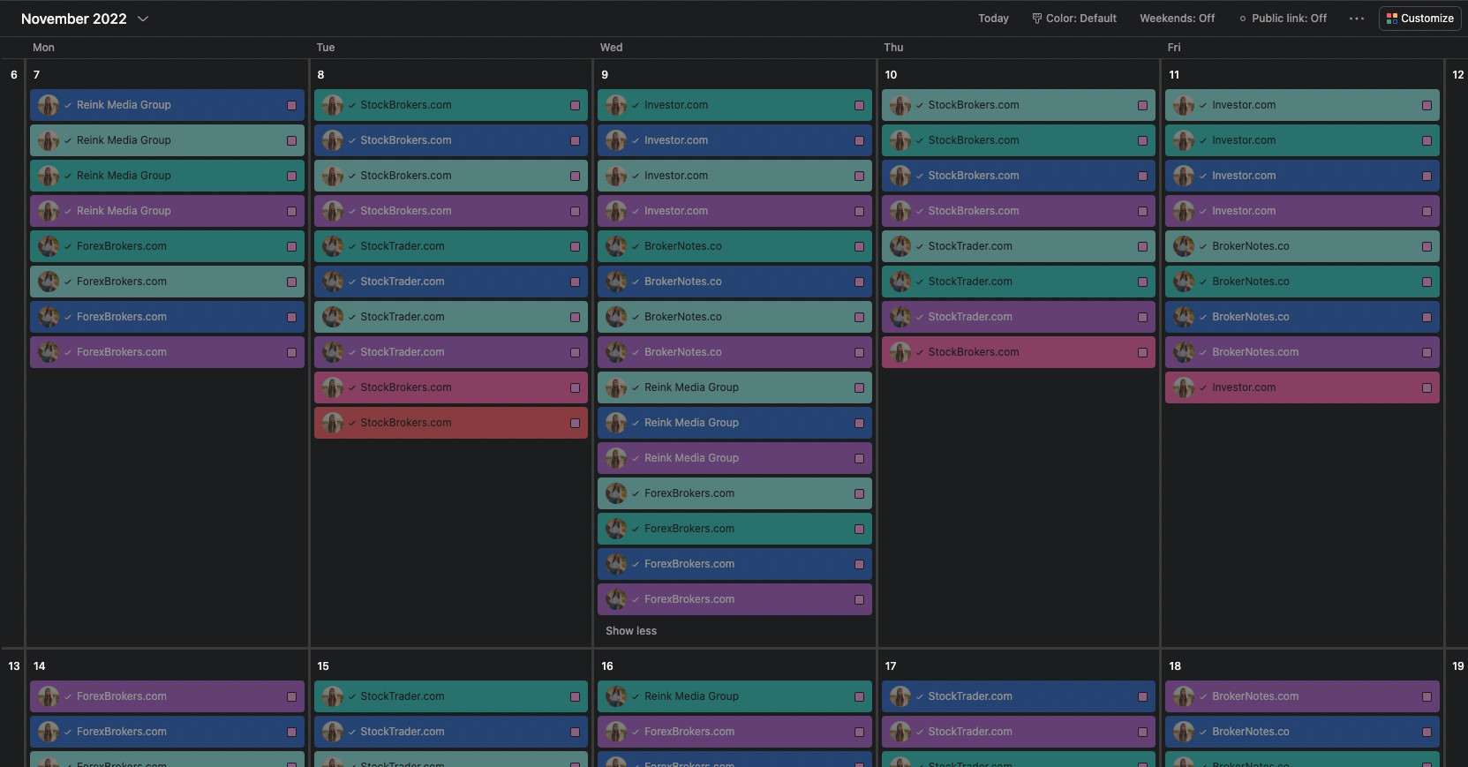Click avatar on purple BrokerNotes.com task Friday 11
Viewport: 1468px width, 767px height.
[x=1184, y=352]
